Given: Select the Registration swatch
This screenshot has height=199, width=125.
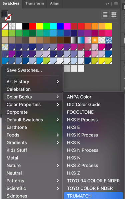Looking at the screenshot, I should tap(12, 26).
